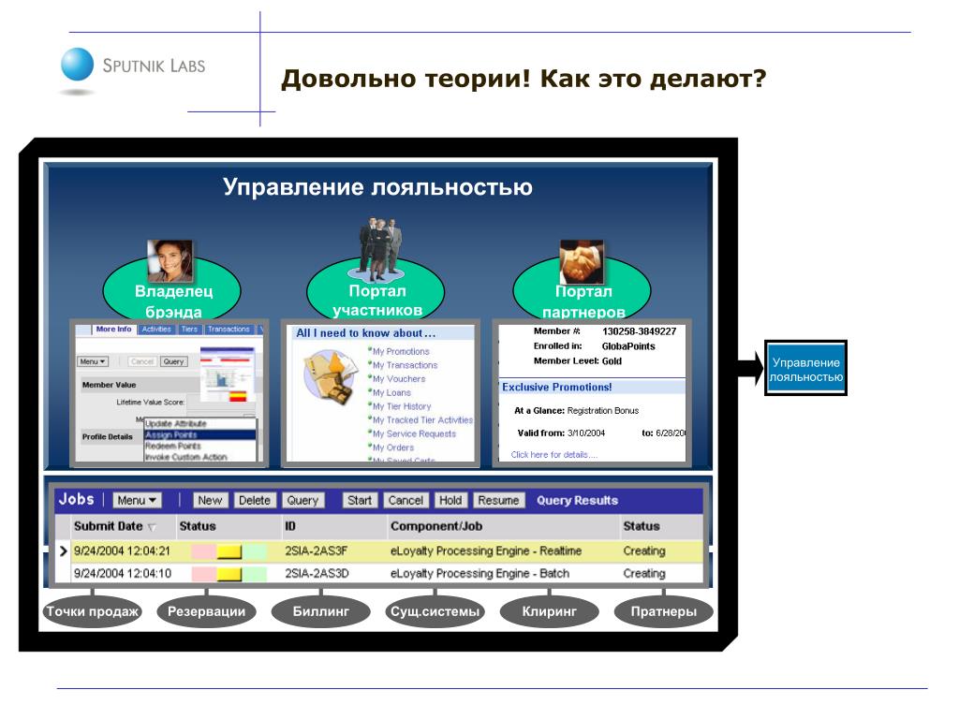959x719 pixels.
Task: Click the chart thumbnail in brand owner panel
Action: (227, 374)
